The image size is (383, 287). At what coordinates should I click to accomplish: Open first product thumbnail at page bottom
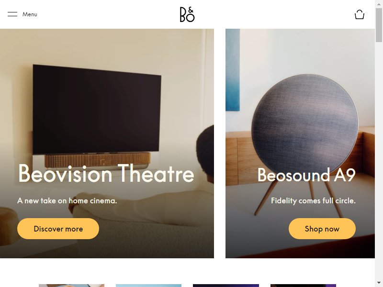click(x=71, y=286)
